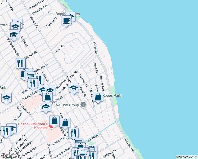Viewport: 198px width, 159px height.
Task: Select the Hoffman St street label
Action: (30, 55)
